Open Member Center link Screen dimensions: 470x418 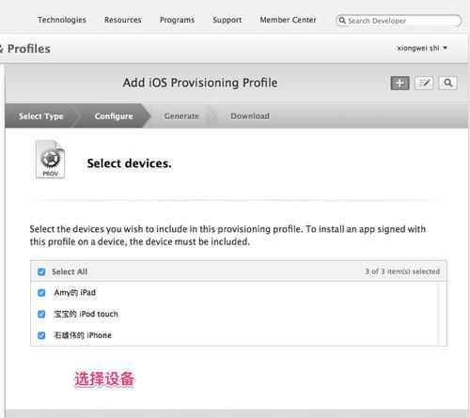pos(288,20)
